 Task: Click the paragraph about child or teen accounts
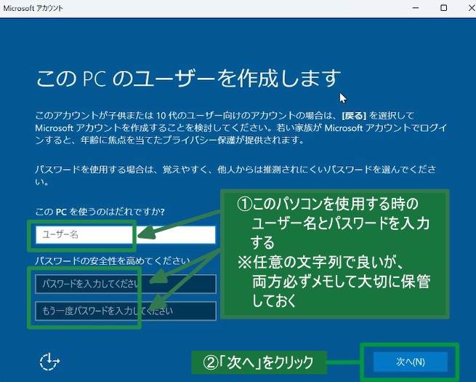tap(233, 127)
